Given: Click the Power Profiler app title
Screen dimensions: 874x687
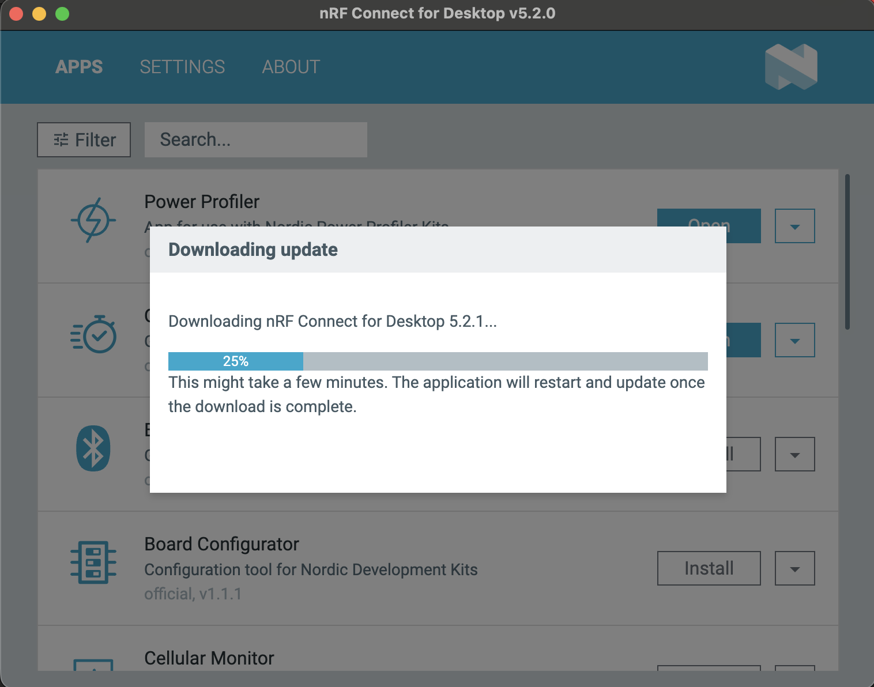Looking at the screenshot, I should tap(202, 202).
